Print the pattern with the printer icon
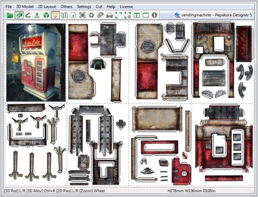This screenshot has width=258, height=197. (x=109, y=15)
